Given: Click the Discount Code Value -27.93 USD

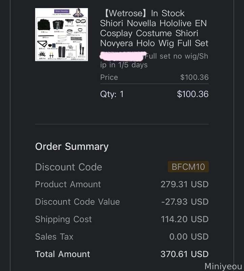Looking at the screenshot, I should [185, 202].
